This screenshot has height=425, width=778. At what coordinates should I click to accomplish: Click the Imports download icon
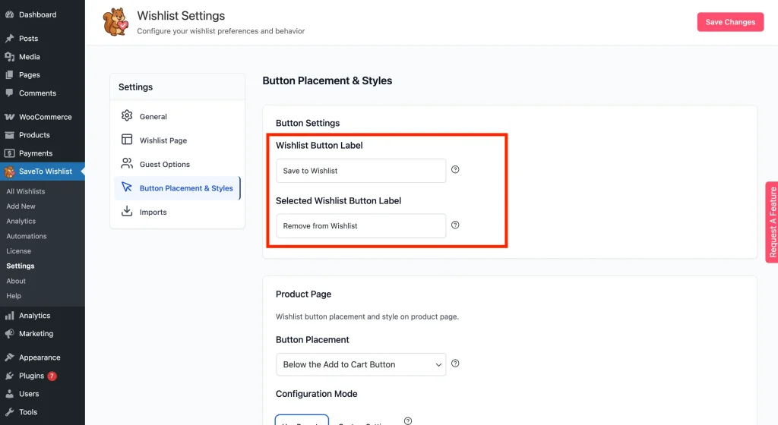[127, 211]
